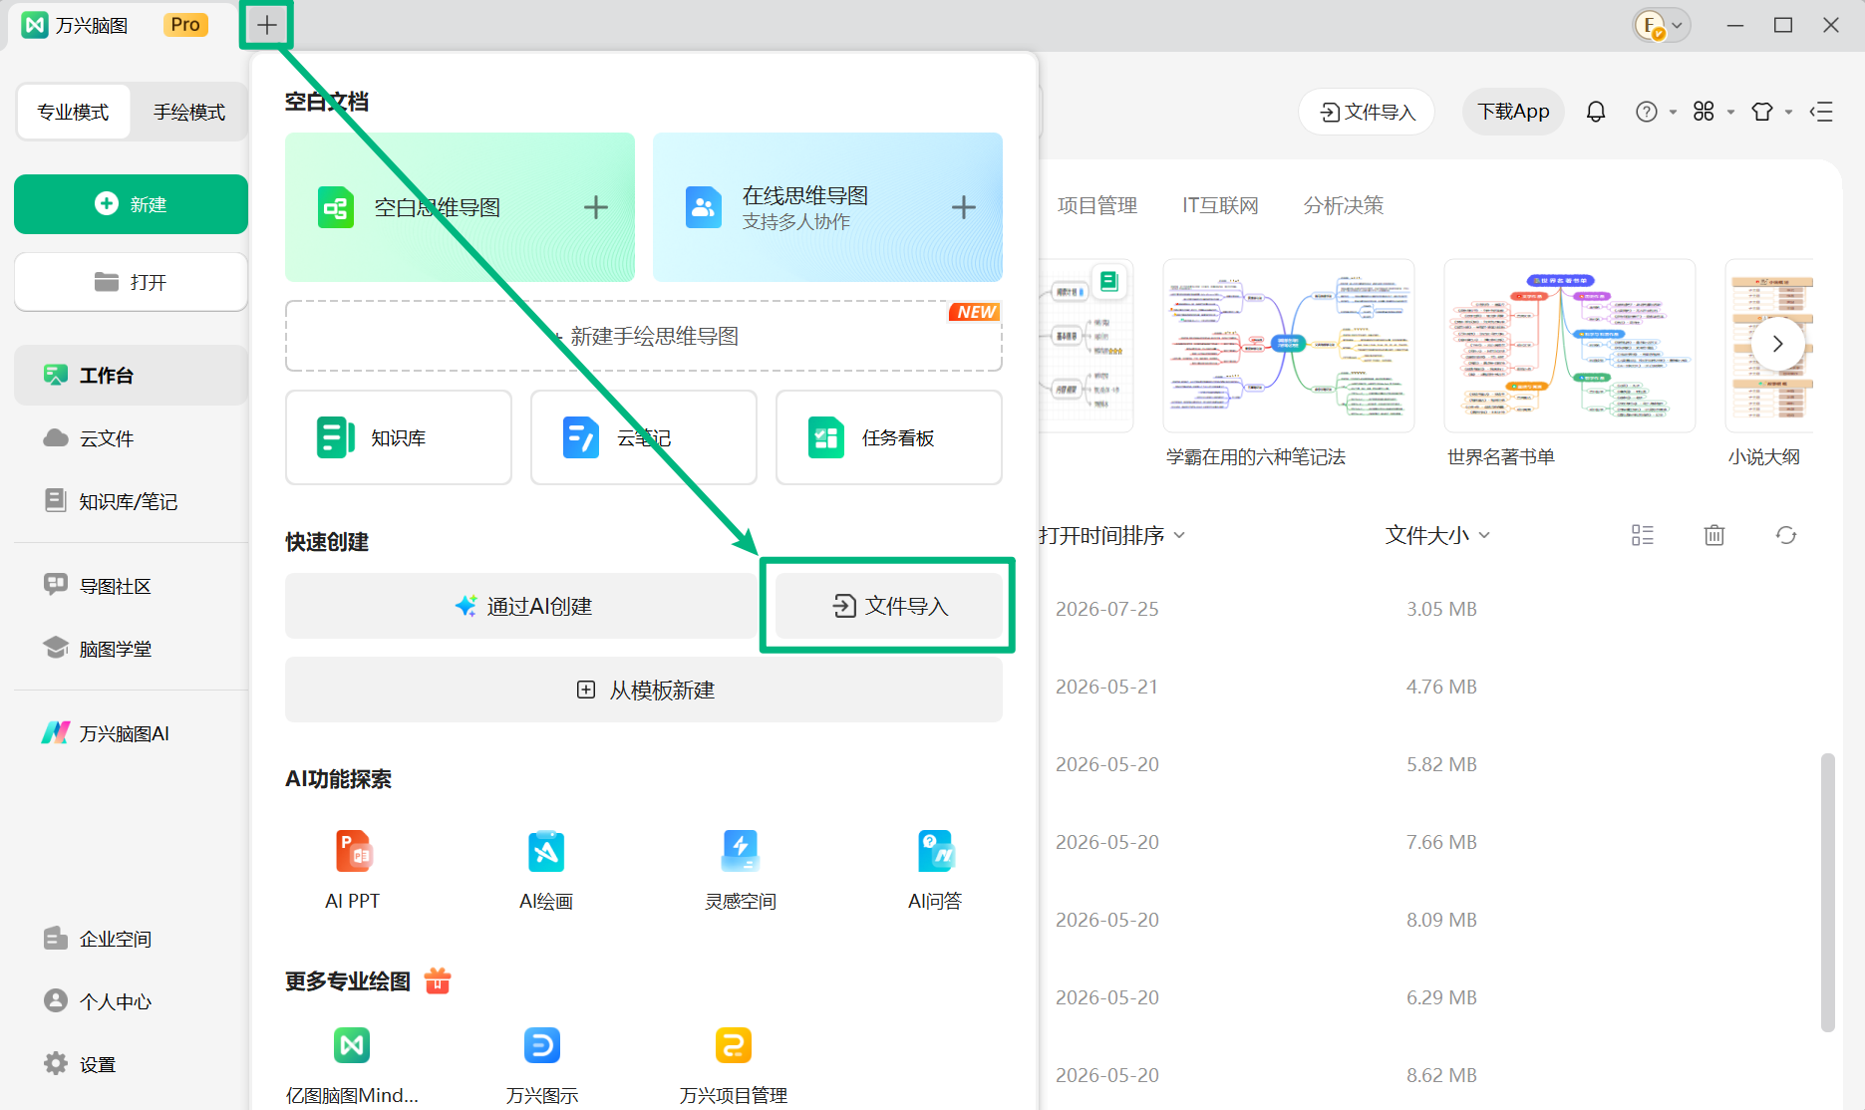Collapse the panel with the list-indent icon
This screenshot has height=1110, width=1865.
tap(1822, 112)
